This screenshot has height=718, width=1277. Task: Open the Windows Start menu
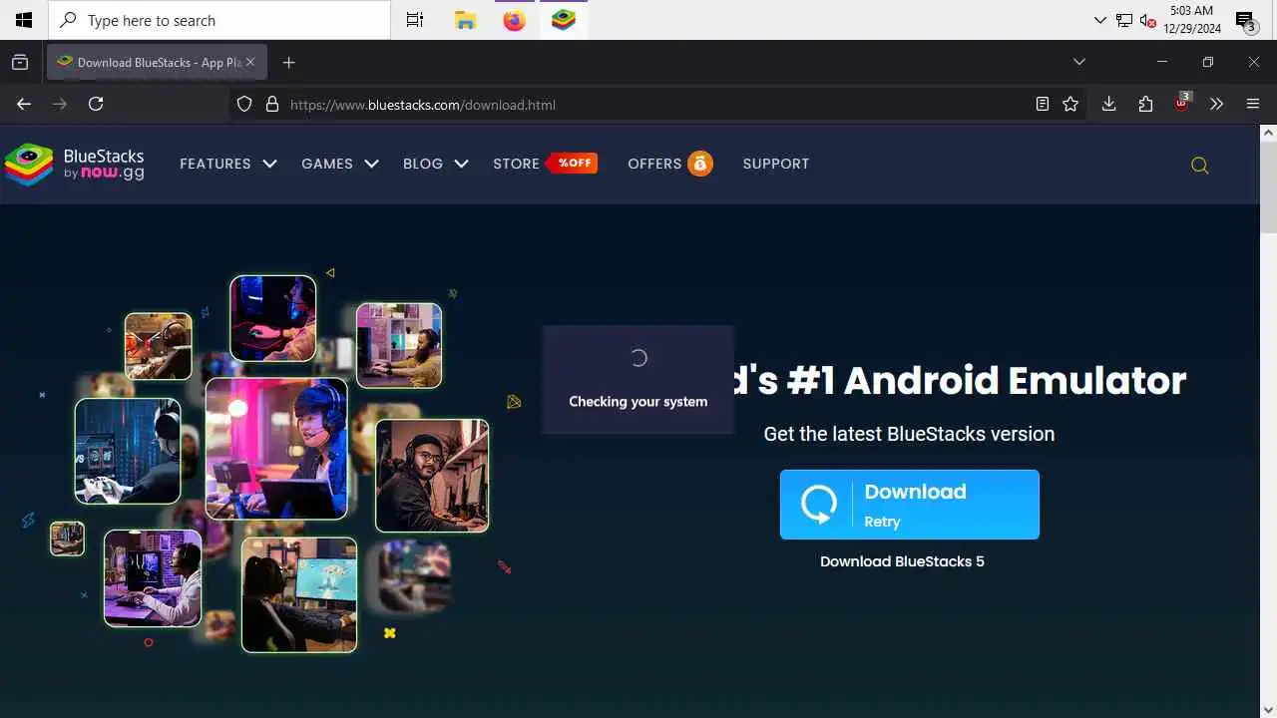click(24, 20)
